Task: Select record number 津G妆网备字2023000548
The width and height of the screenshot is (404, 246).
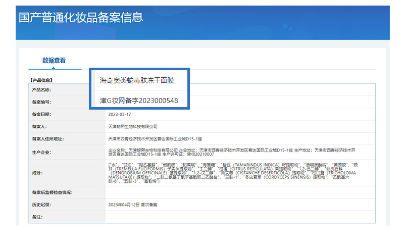Action: click(x=139, y=101)
